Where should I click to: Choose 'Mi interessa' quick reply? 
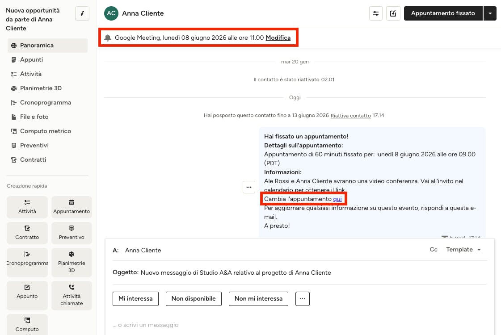pyautogui.click(x=135, y=298)
